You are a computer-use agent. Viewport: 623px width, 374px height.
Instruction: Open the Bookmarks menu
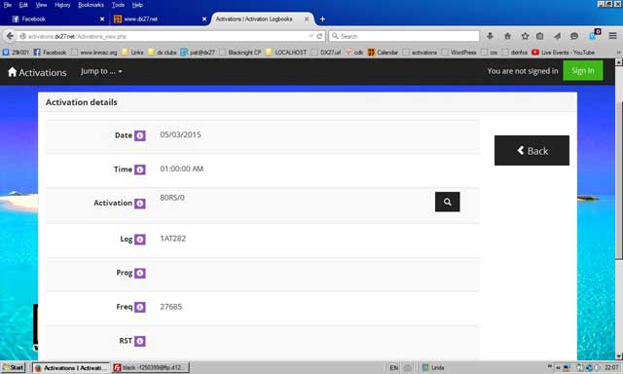pos(91,5)
